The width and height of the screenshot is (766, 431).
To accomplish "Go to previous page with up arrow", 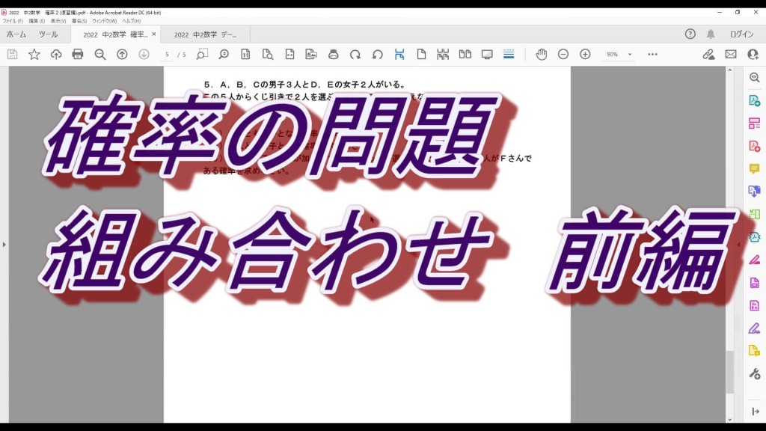I will click(122, 55).
